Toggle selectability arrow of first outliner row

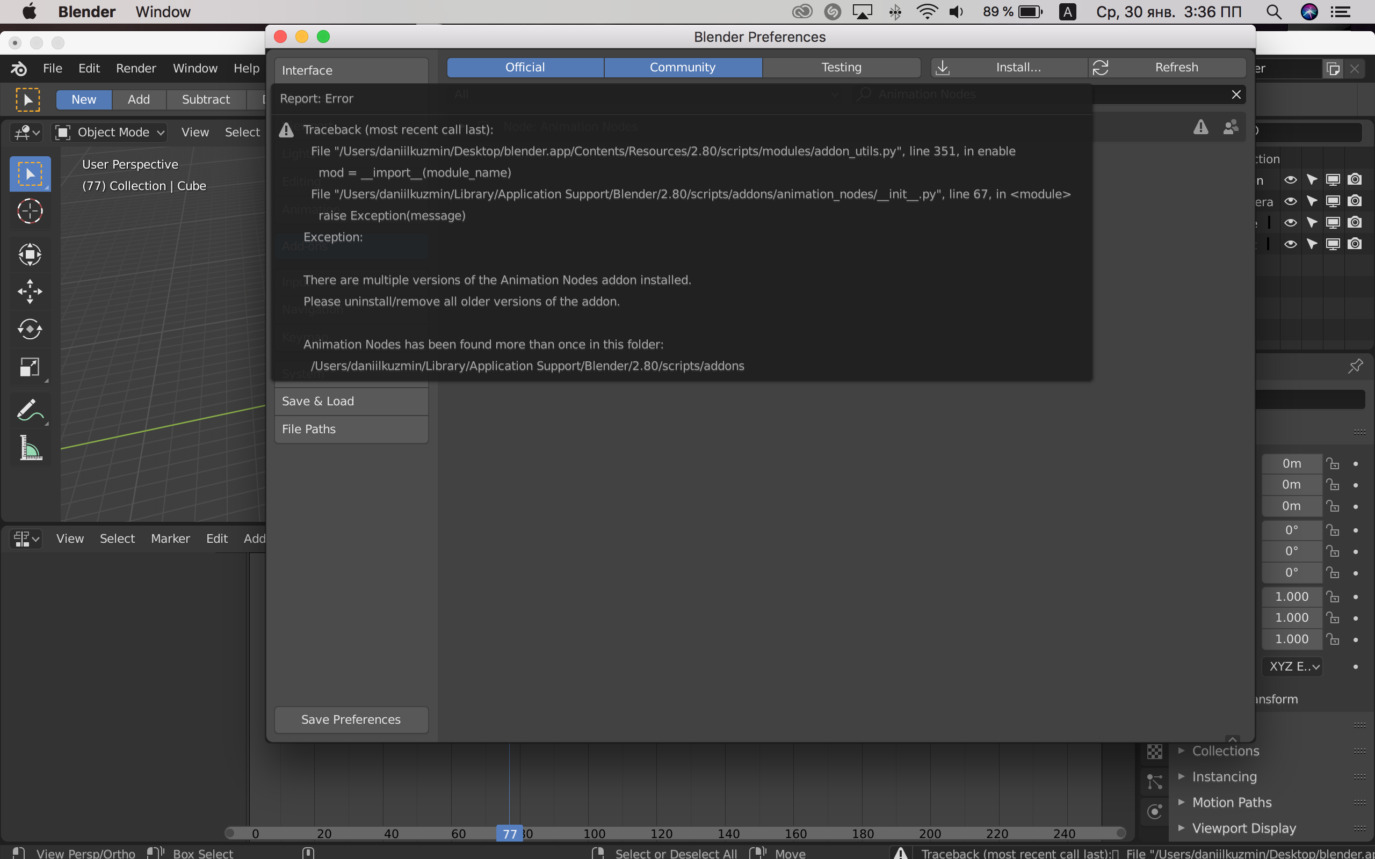[x=1312, y=179]
